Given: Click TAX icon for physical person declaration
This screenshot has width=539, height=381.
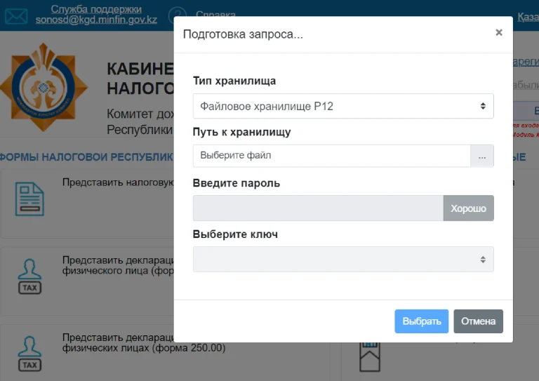Looking at the screenshot, I should (x=29, y=276).
